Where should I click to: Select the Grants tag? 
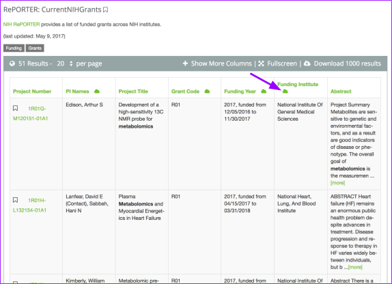click(x=35, y=48)
